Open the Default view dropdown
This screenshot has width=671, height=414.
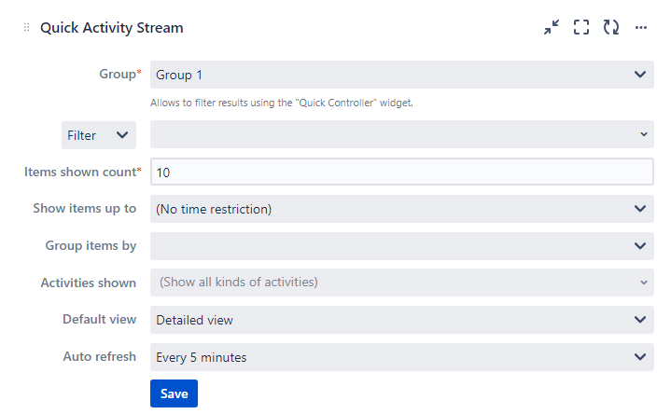tap(401, 320)
